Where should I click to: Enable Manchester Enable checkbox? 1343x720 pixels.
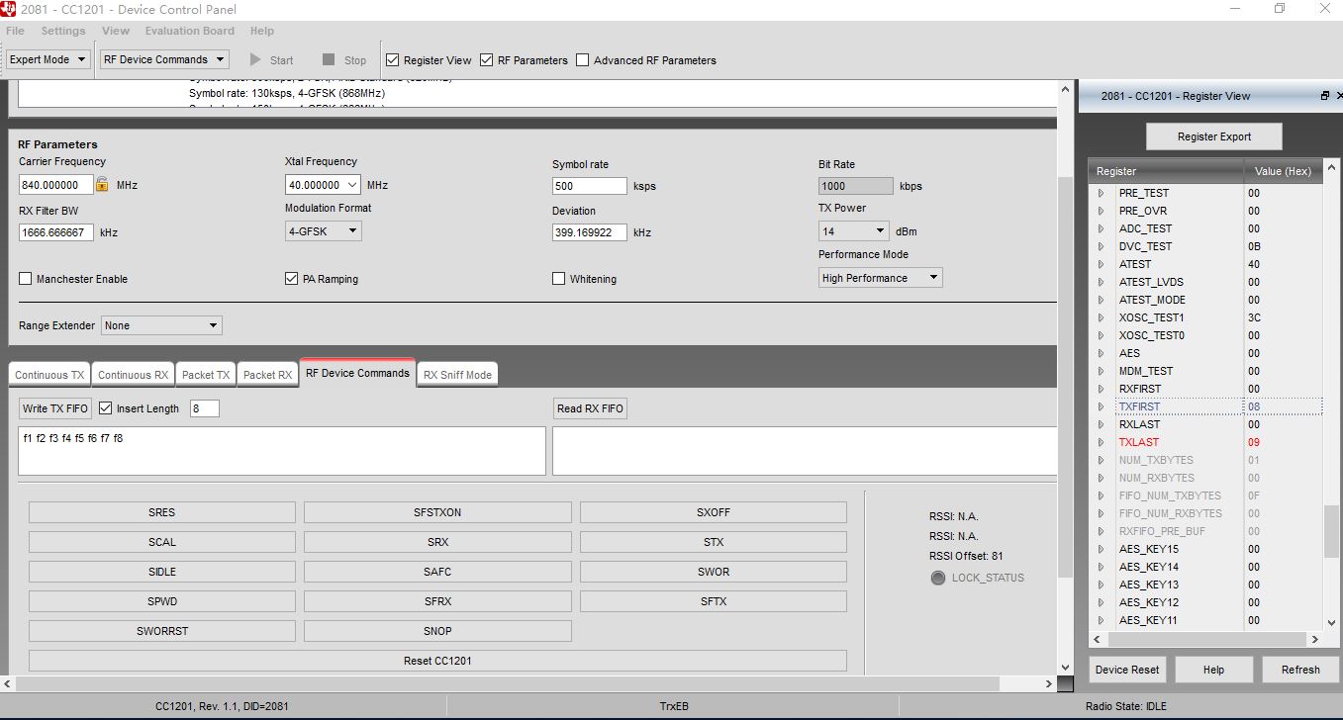pos(26,279)
